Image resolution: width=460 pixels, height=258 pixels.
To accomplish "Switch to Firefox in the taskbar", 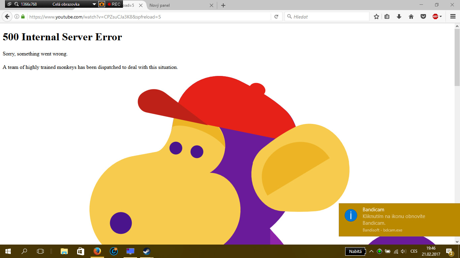I will [x=97, y=251].
